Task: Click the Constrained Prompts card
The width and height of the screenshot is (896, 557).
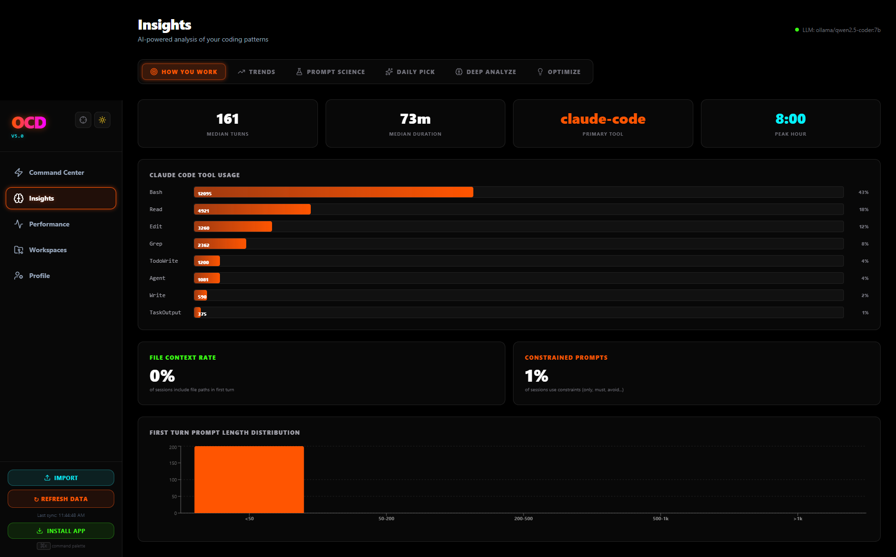Action: pos(697,373)
